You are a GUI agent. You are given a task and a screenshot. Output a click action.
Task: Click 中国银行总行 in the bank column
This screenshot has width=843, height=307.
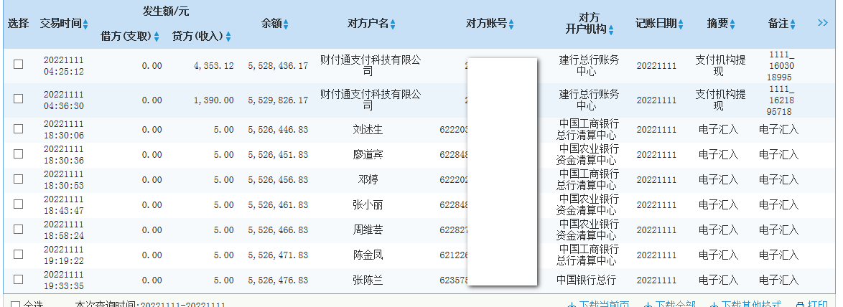(586, 280)
